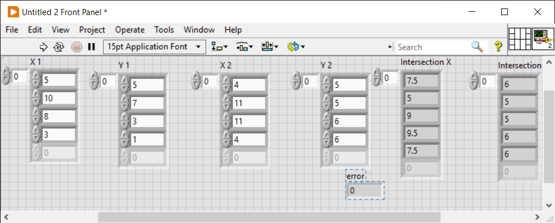Open the Edit menu
The width and height of the screenshot is (555, 223).
coord(35,30)
